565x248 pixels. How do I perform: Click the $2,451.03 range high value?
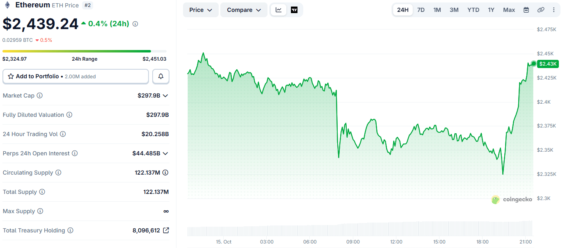(x=155, y=59)
